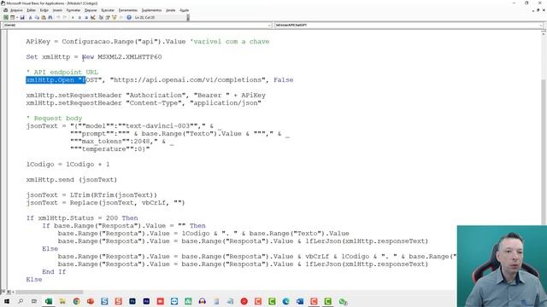Click the 'varivel com a chave' comment
The image size is (547, 307).
tap(230, 42)
